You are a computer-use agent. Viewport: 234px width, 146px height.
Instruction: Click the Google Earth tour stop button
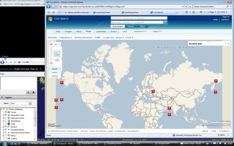33,92
